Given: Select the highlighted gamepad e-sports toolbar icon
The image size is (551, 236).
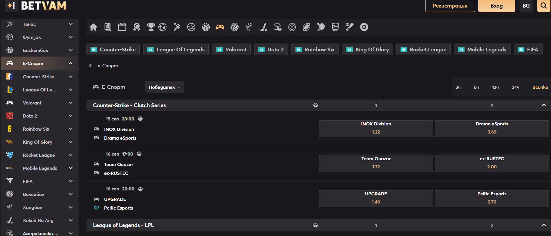Looking at the screenshot, I should 220,27.
